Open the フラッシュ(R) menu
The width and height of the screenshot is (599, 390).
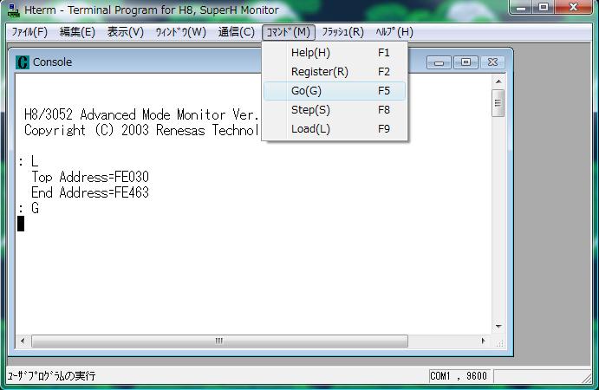(x=342, y=32)
